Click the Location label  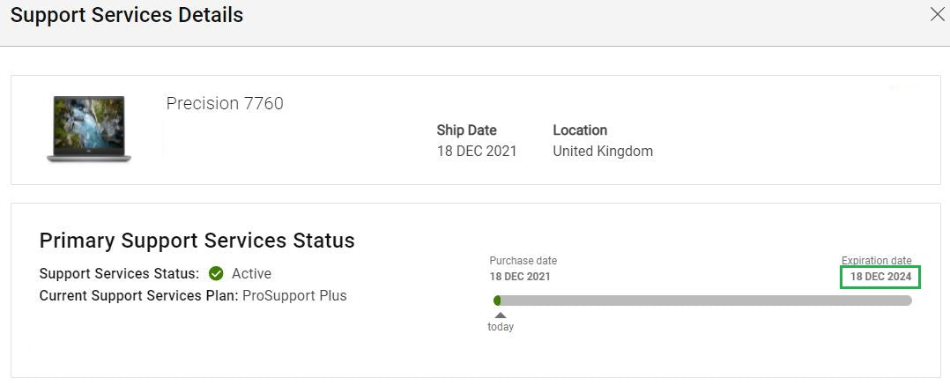point(580,130)
